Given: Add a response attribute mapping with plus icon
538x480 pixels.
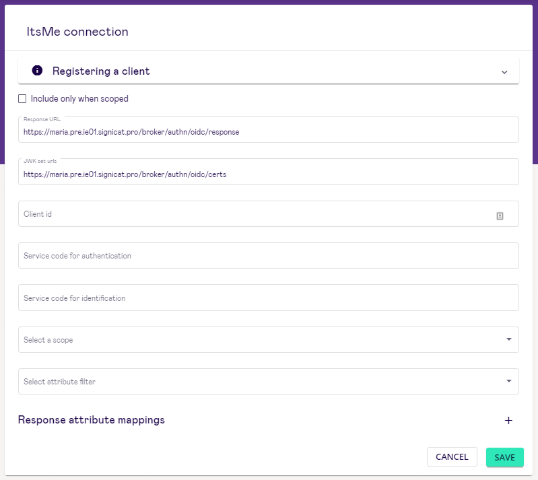Looking at the screenshot, I should point(508,420).
